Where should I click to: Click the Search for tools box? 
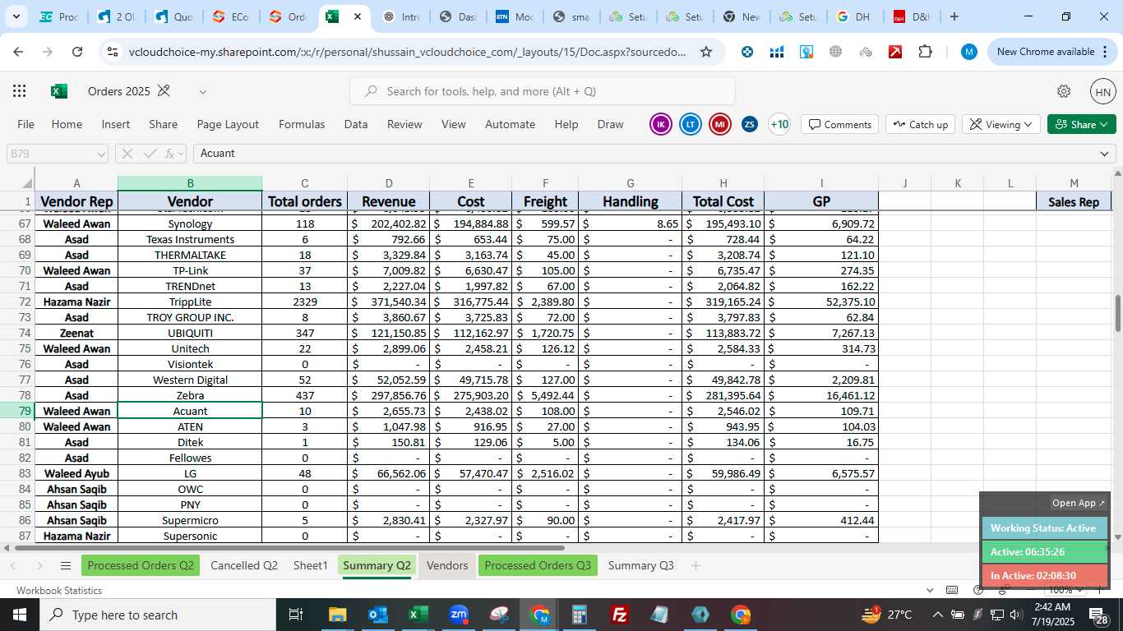tap(543, 91)
